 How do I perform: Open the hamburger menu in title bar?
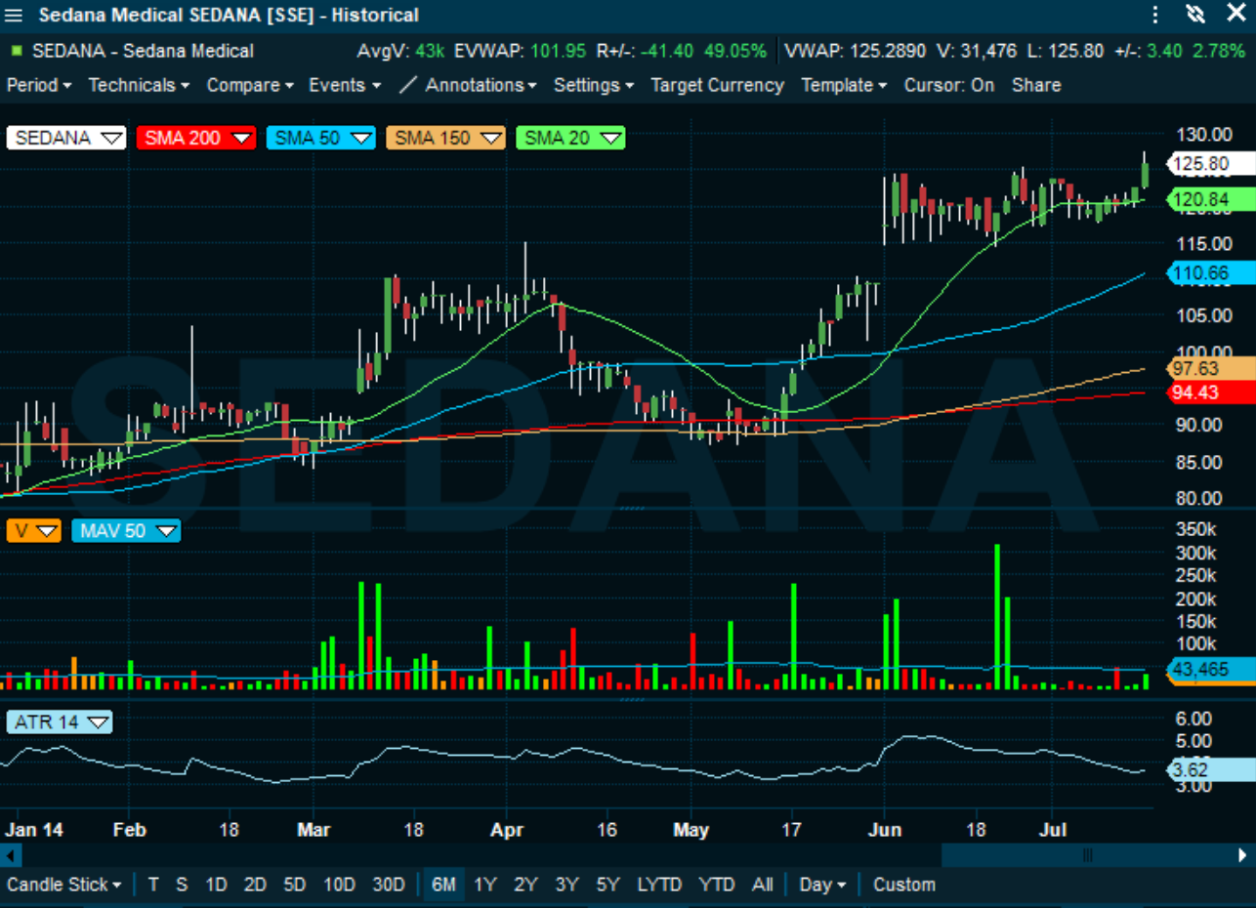click(14, 15)
